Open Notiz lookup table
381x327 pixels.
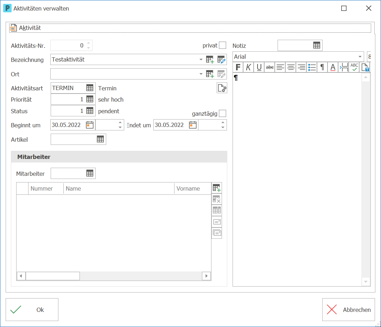point(317,45)
